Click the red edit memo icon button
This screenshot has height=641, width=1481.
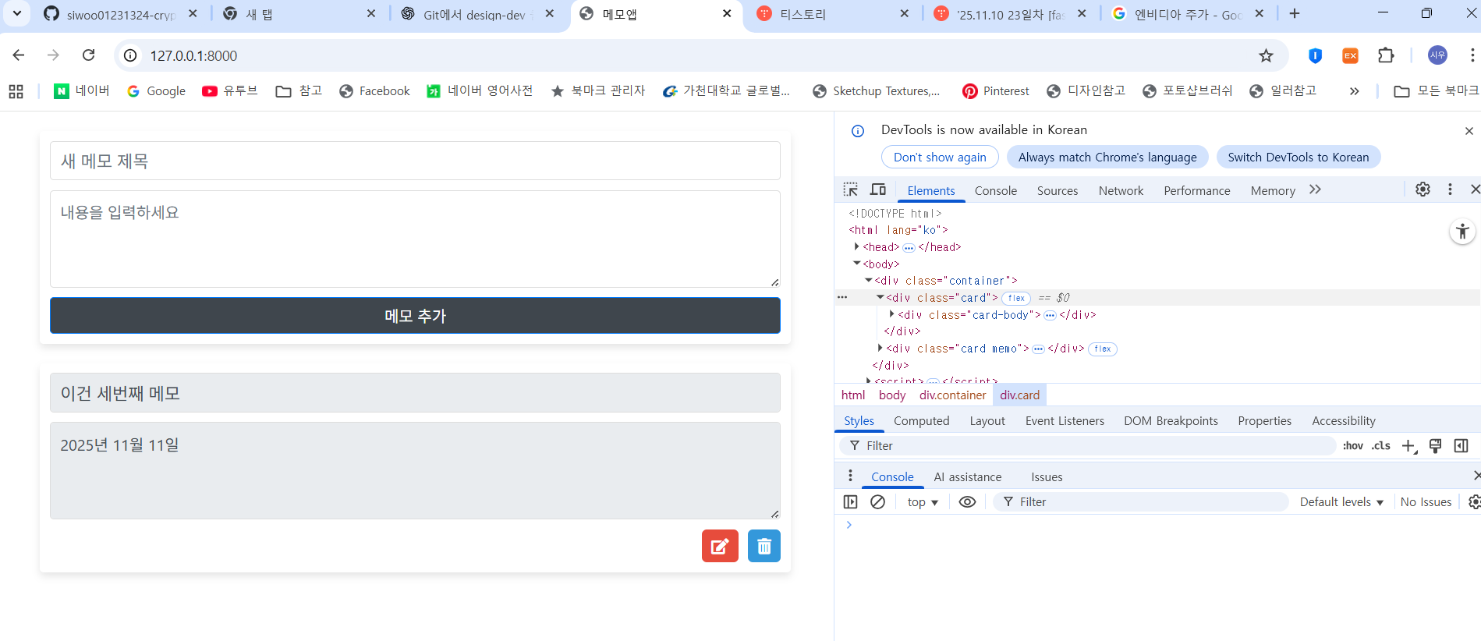pyautogui.click(x=720, y=546)
